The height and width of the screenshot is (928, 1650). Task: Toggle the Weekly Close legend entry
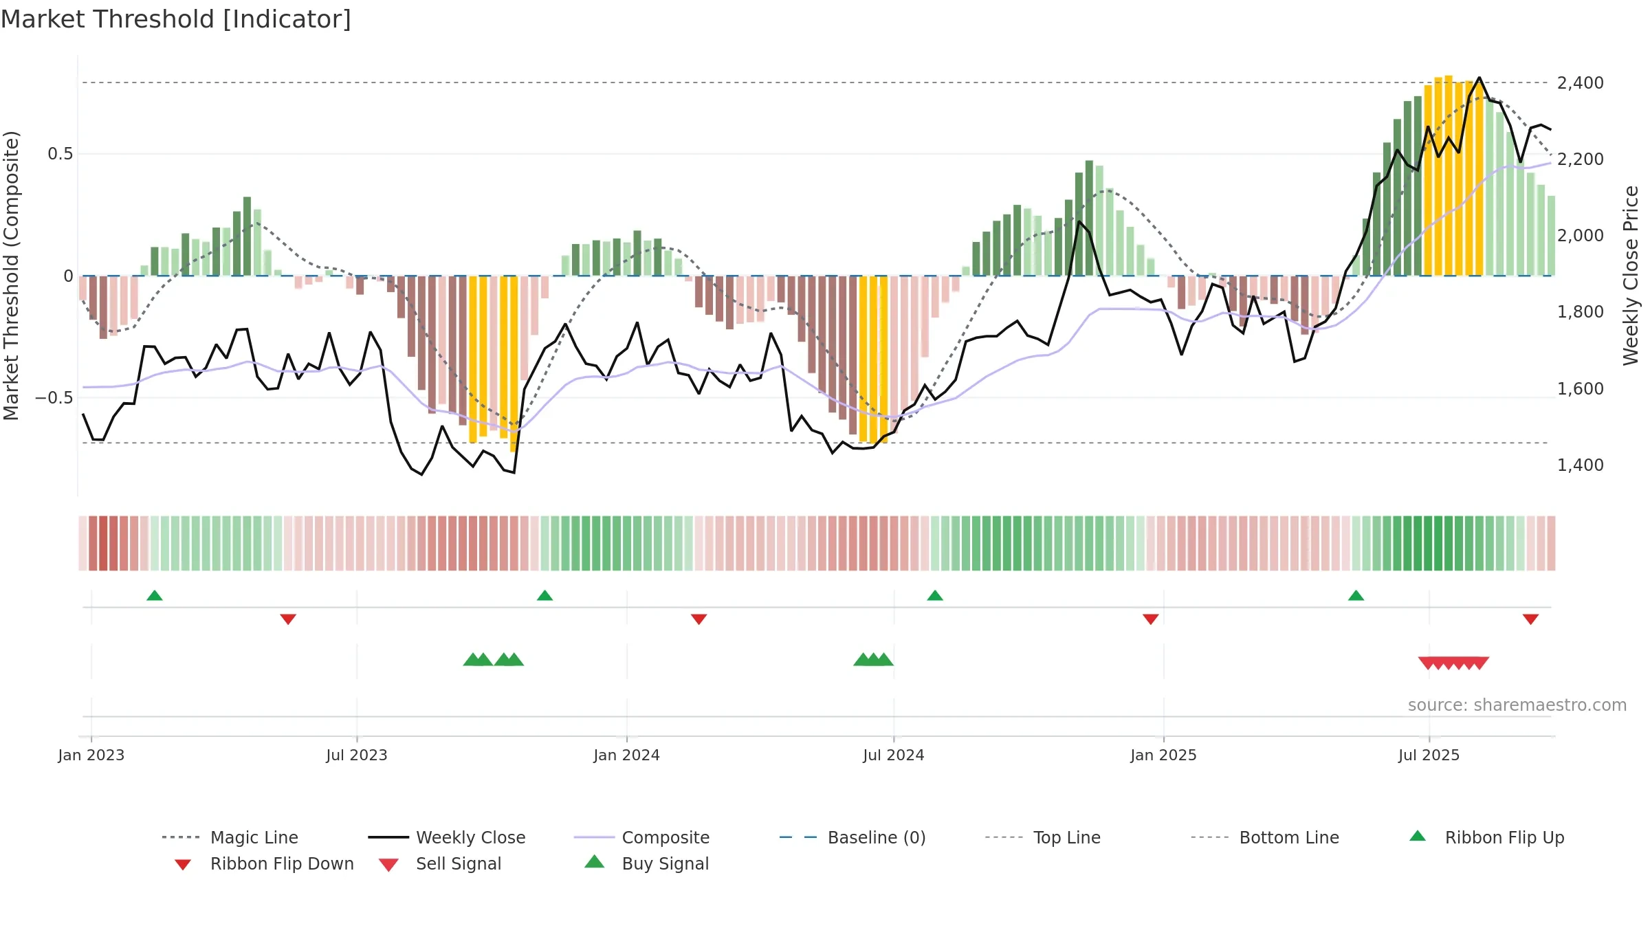point(447,837)
